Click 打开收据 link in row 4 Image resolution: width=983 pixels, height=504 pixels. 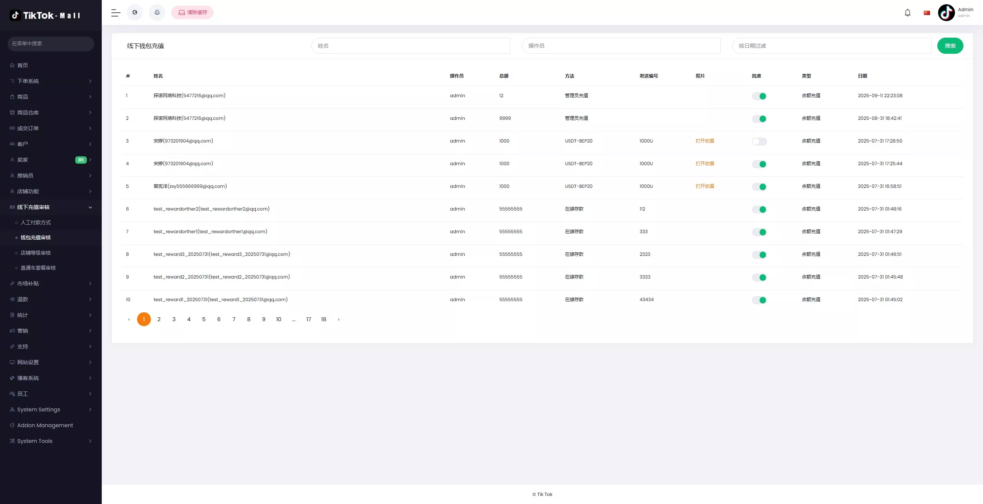(x=705, y=164)
